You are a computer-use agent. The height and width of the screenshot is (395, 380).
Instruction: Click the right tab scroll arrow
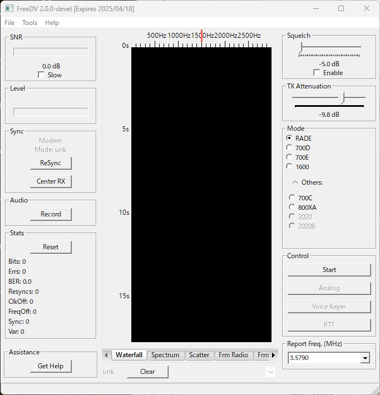pos(273,355)
